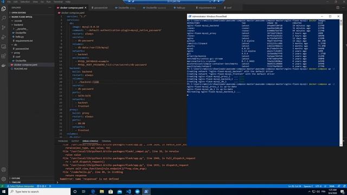Open the Accounts icon in activity bar
347x195 pixels.
(x=4, y=170)
